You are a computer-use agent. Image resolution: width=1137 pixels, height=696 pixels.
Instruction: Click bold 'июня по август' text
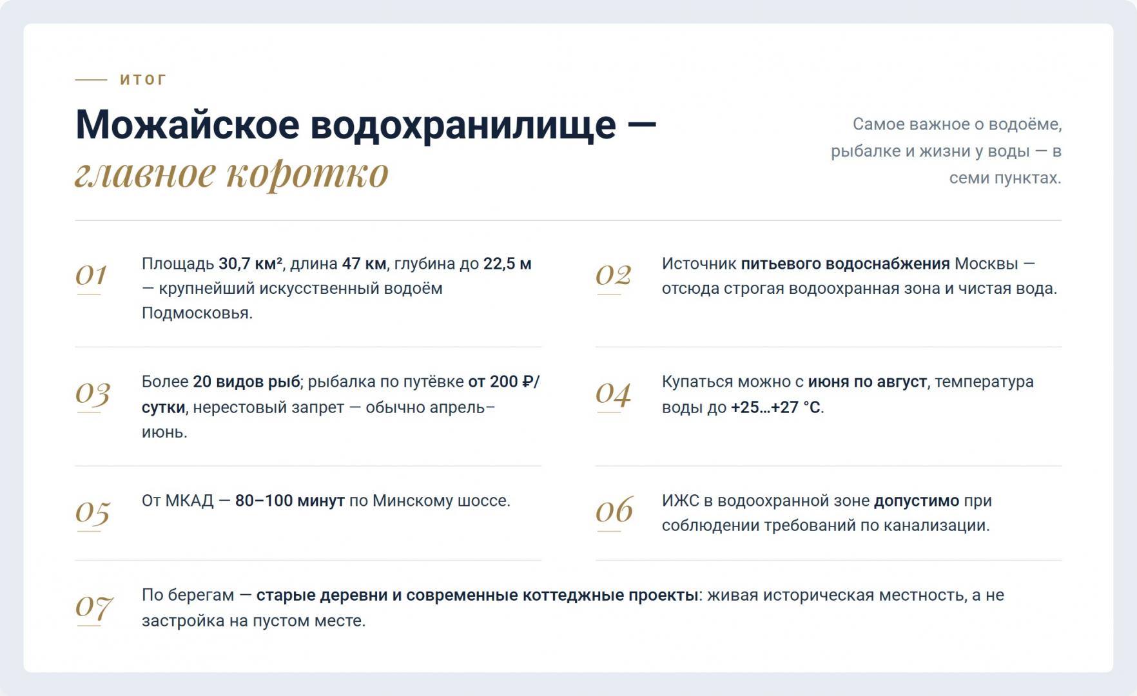[868, 382]
